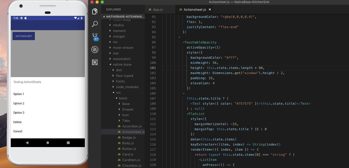349x168 pixels.
Task: Expand the dist folder
Action: click(x=119, y=70)
